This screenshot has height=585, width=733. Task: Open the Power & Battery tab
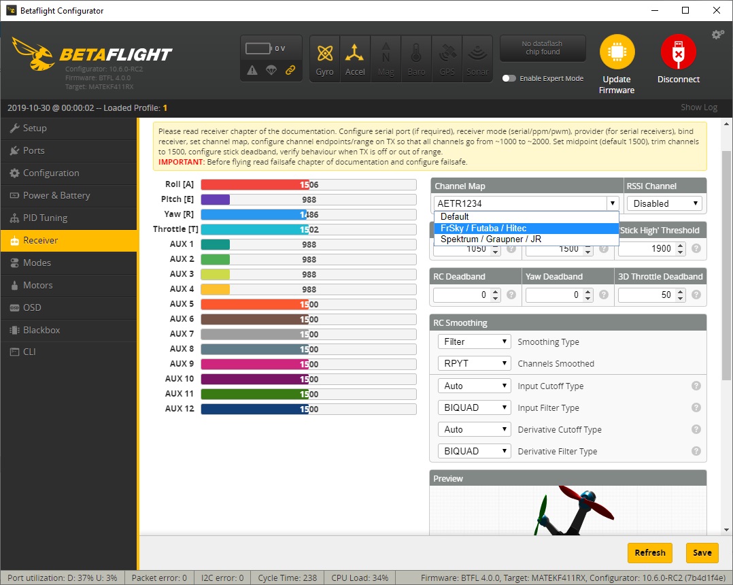coord(69,195)
